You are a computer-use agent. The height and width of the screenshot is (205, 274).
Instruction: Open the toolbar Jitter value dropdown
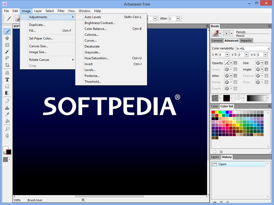pyautogui.click(x=178, y=18)
